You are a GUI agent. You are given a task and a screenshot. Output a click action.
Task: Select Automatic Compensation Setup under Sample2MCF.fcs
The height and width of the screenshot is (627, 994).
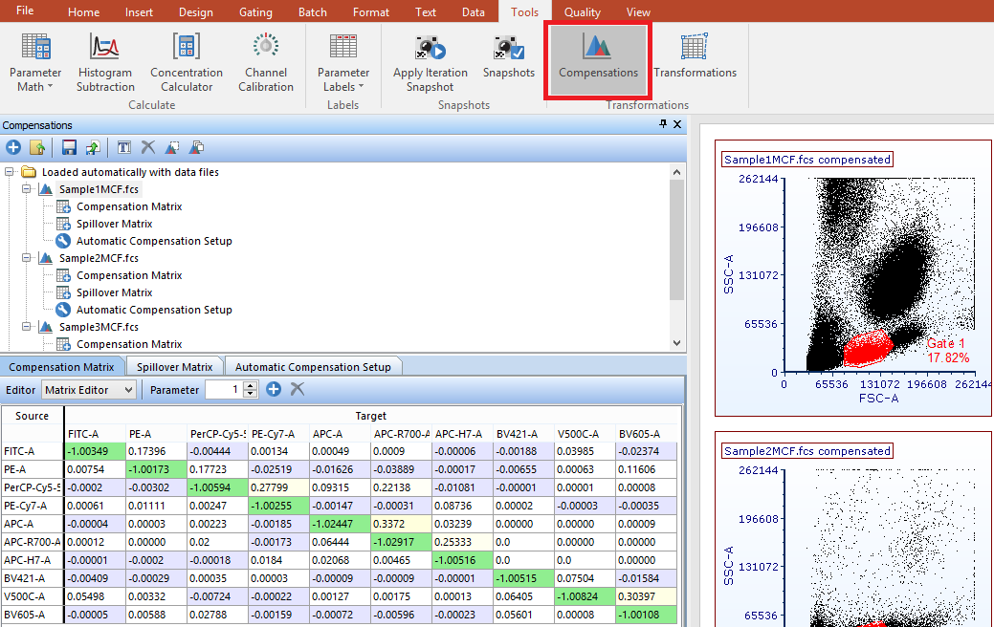tap(154, 310)
